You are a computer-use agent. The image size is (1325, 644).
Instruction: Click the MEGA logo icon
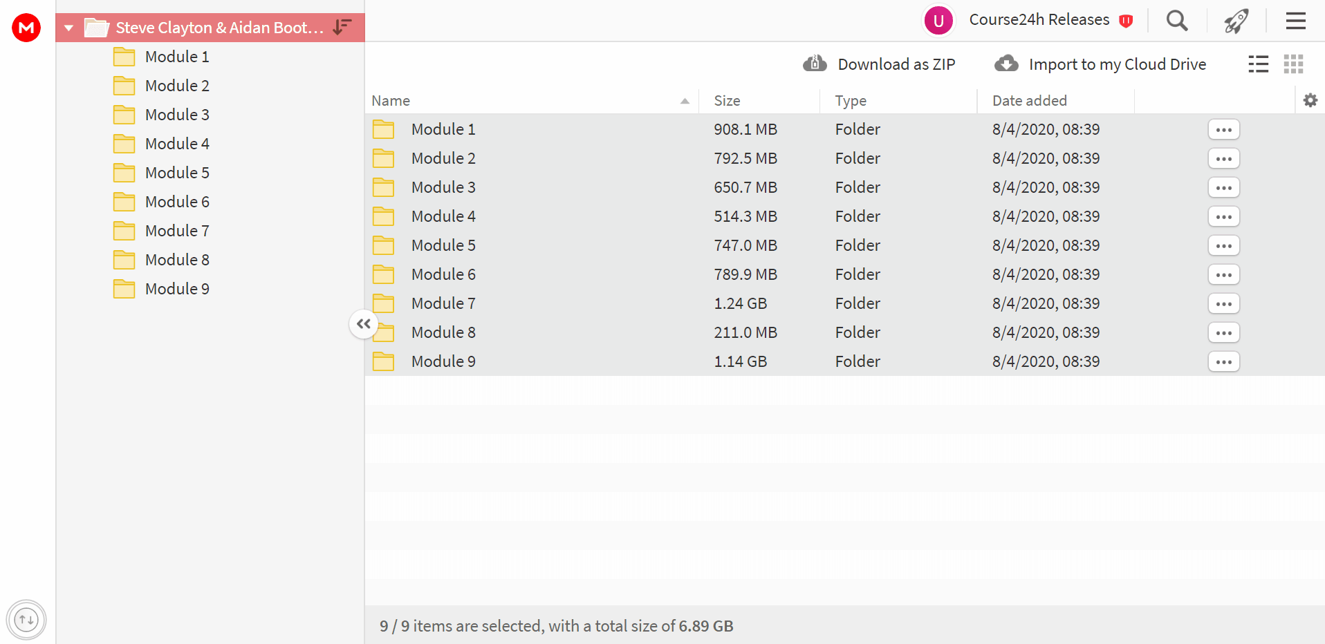click(26, 28)
